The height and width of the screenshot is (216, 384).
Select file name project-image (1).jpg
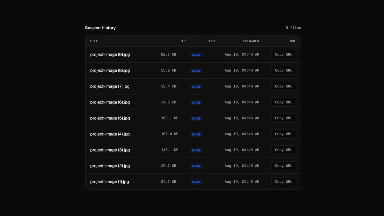[x=109, y=182]
